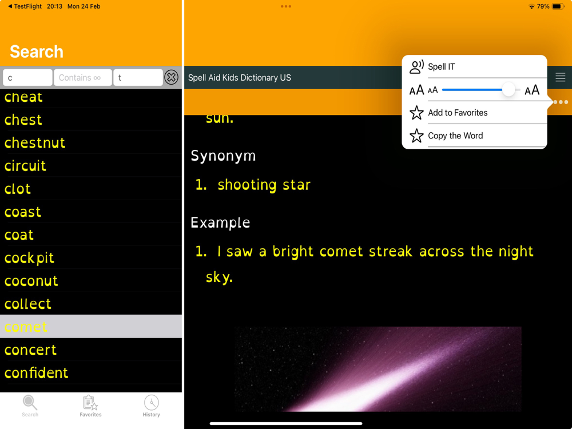Screen dimensions: 572x429
Task: Click the ends-with field containing t
Action: [x=138, y=77]
